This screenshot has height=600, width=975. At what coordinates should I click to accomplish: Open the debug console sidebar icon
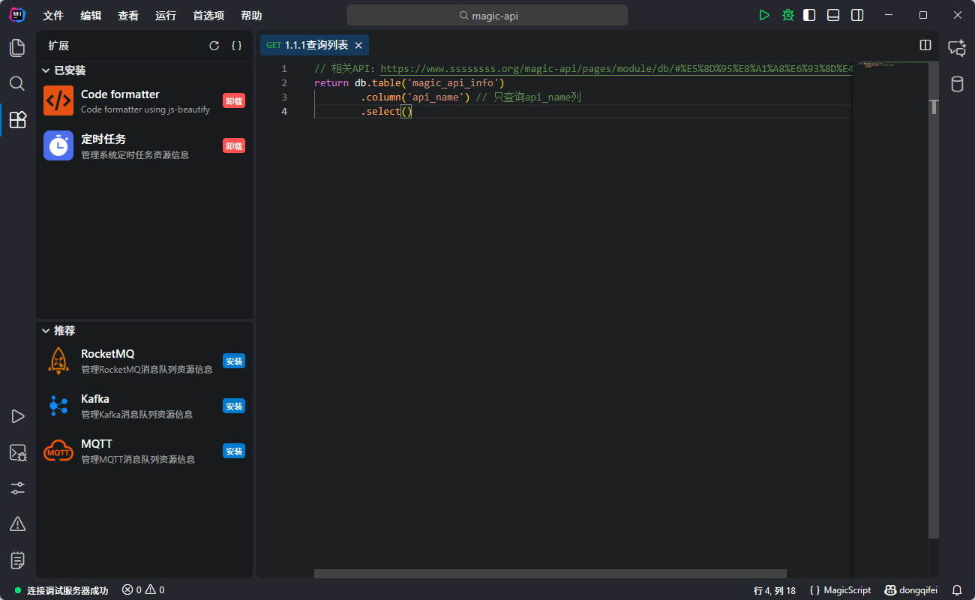17,452
